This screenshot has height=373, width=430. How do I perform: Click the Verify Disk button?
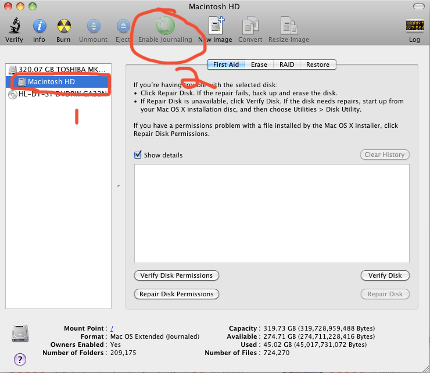pos(385,275)
